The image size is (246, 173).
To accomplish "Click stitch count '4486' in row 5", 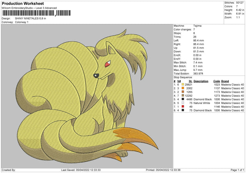I will tap(189, 99).
